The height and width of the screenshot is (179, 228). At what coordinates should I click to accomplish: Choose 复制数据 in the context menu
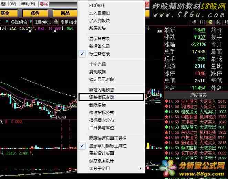click(x=111, y=72)
